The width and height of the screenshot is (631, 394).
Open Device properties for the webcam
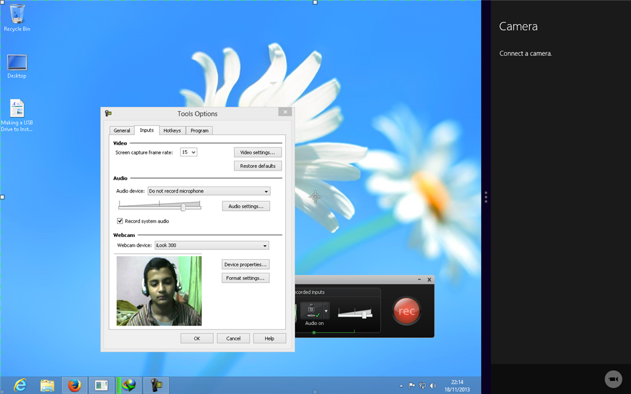[245, 264]
